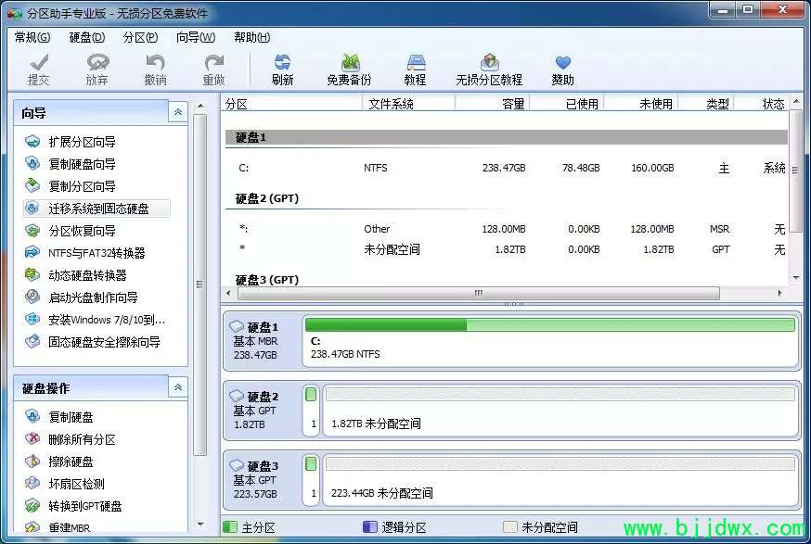The height and width of the screenshot is (544, 811).
Task: Choose 重建MBR operation
Action: pyautogui.click(x=58, y=527)
